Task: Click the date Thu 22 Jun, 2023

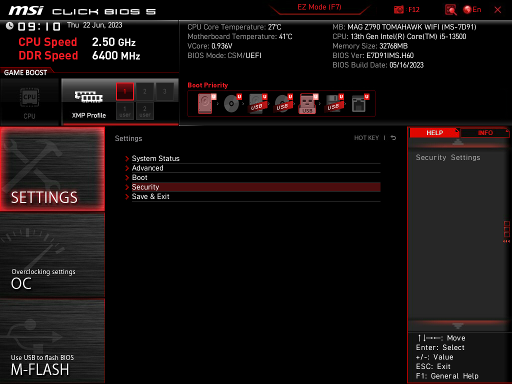Action: tap(94, 25)
